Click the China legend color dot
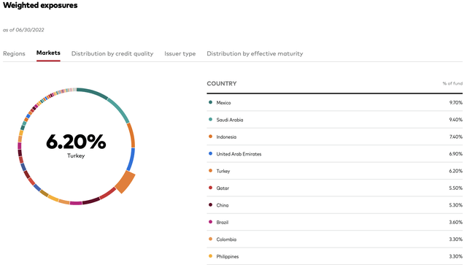 tap(210, 205)
